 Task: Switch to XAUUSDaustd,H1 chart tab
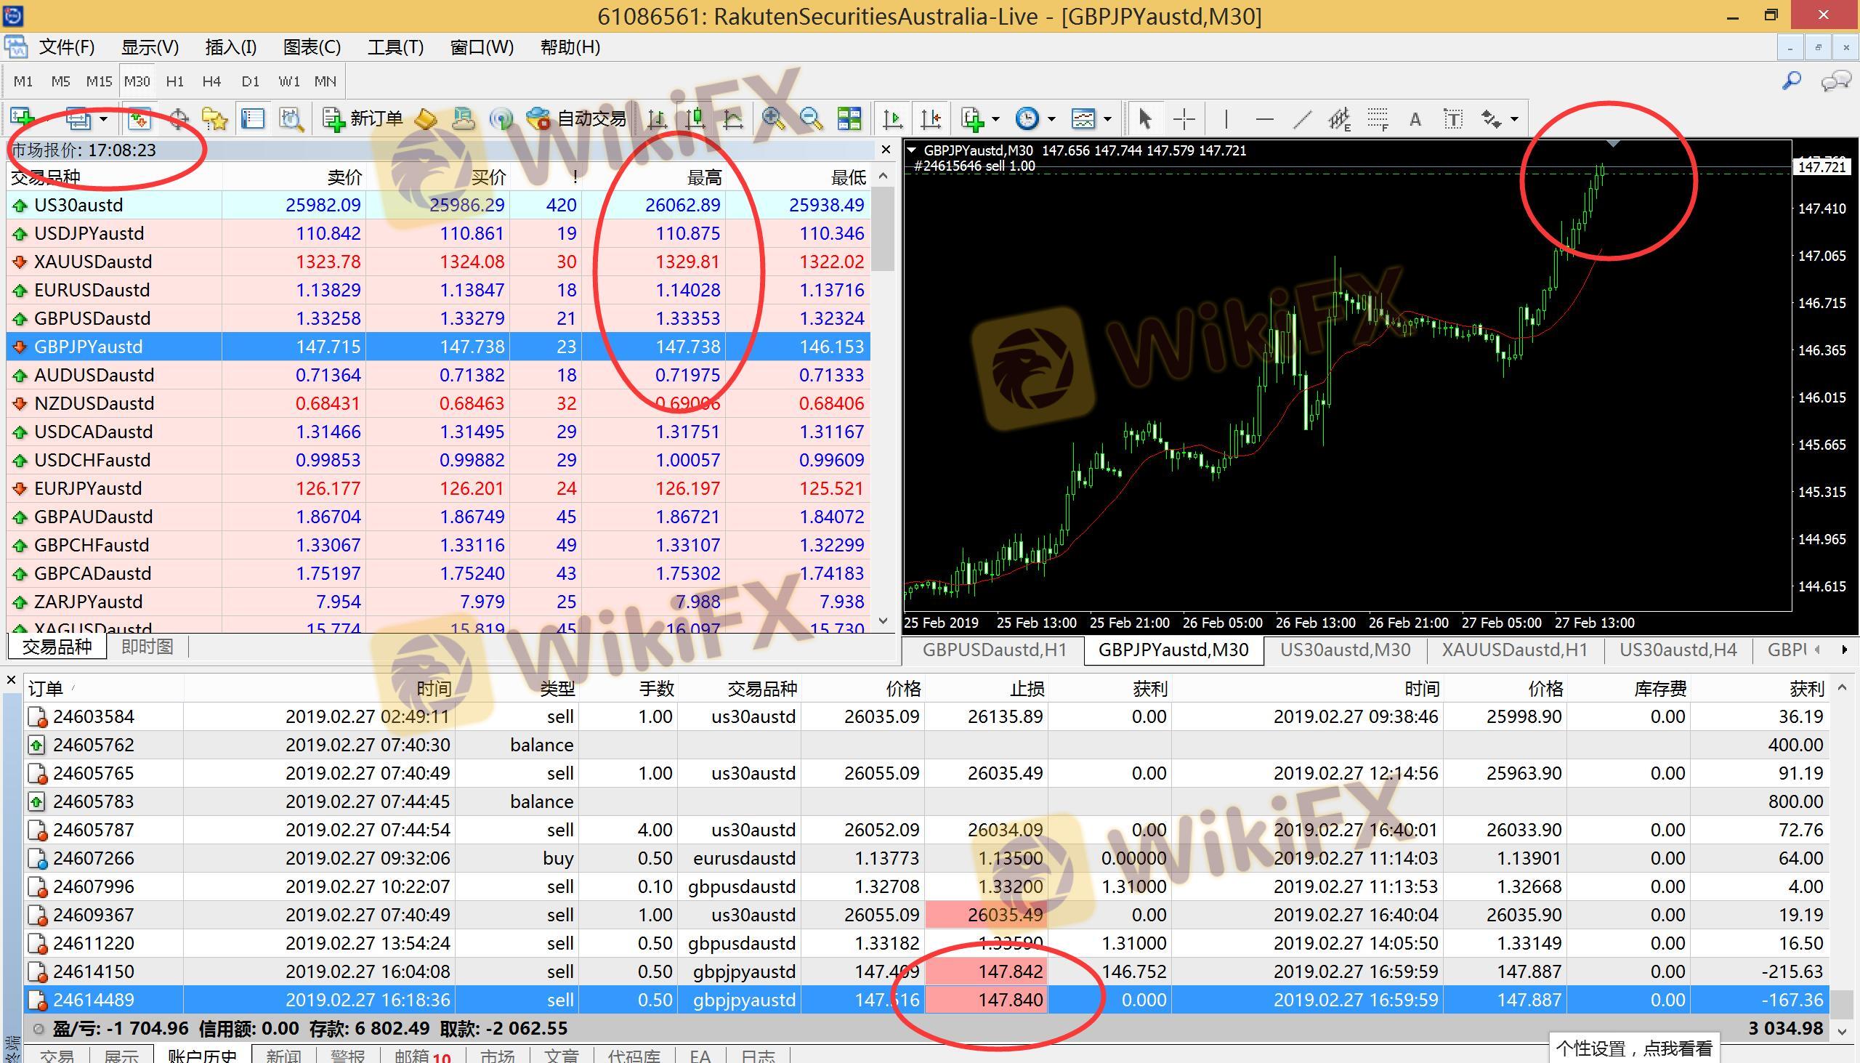1514,650
